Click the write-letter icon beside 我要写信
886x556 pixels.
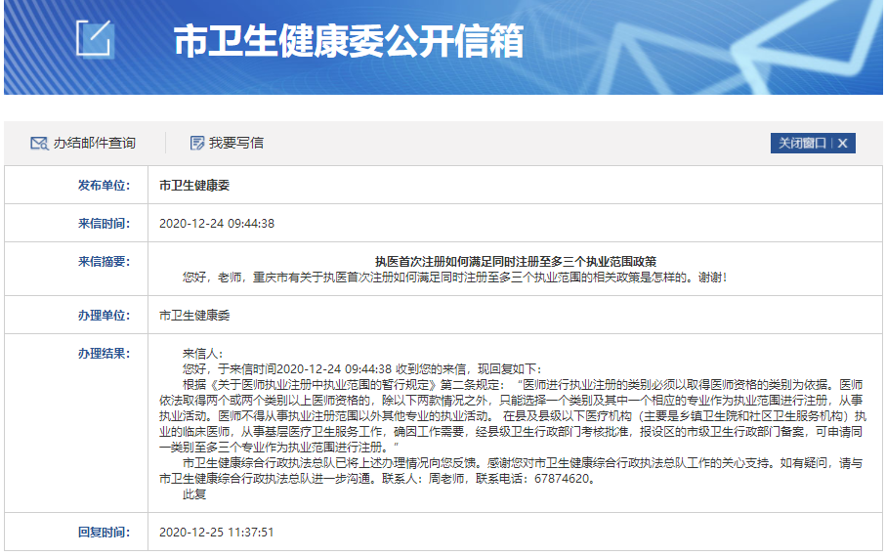click(x=197, y=143)
